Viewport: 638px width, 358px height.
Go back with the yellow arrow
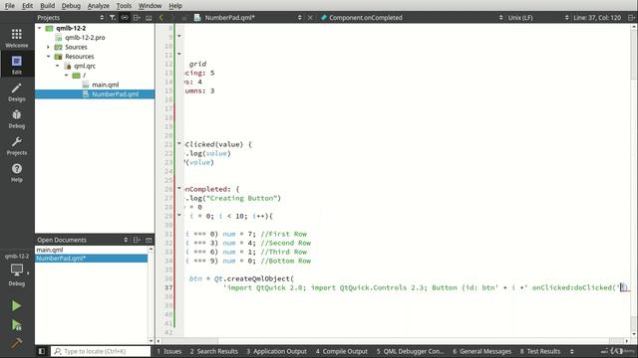161,18
